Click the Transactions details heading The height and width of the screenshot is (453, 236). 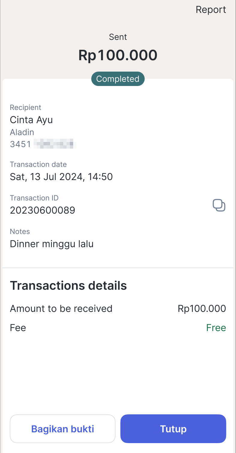point(68,286)
